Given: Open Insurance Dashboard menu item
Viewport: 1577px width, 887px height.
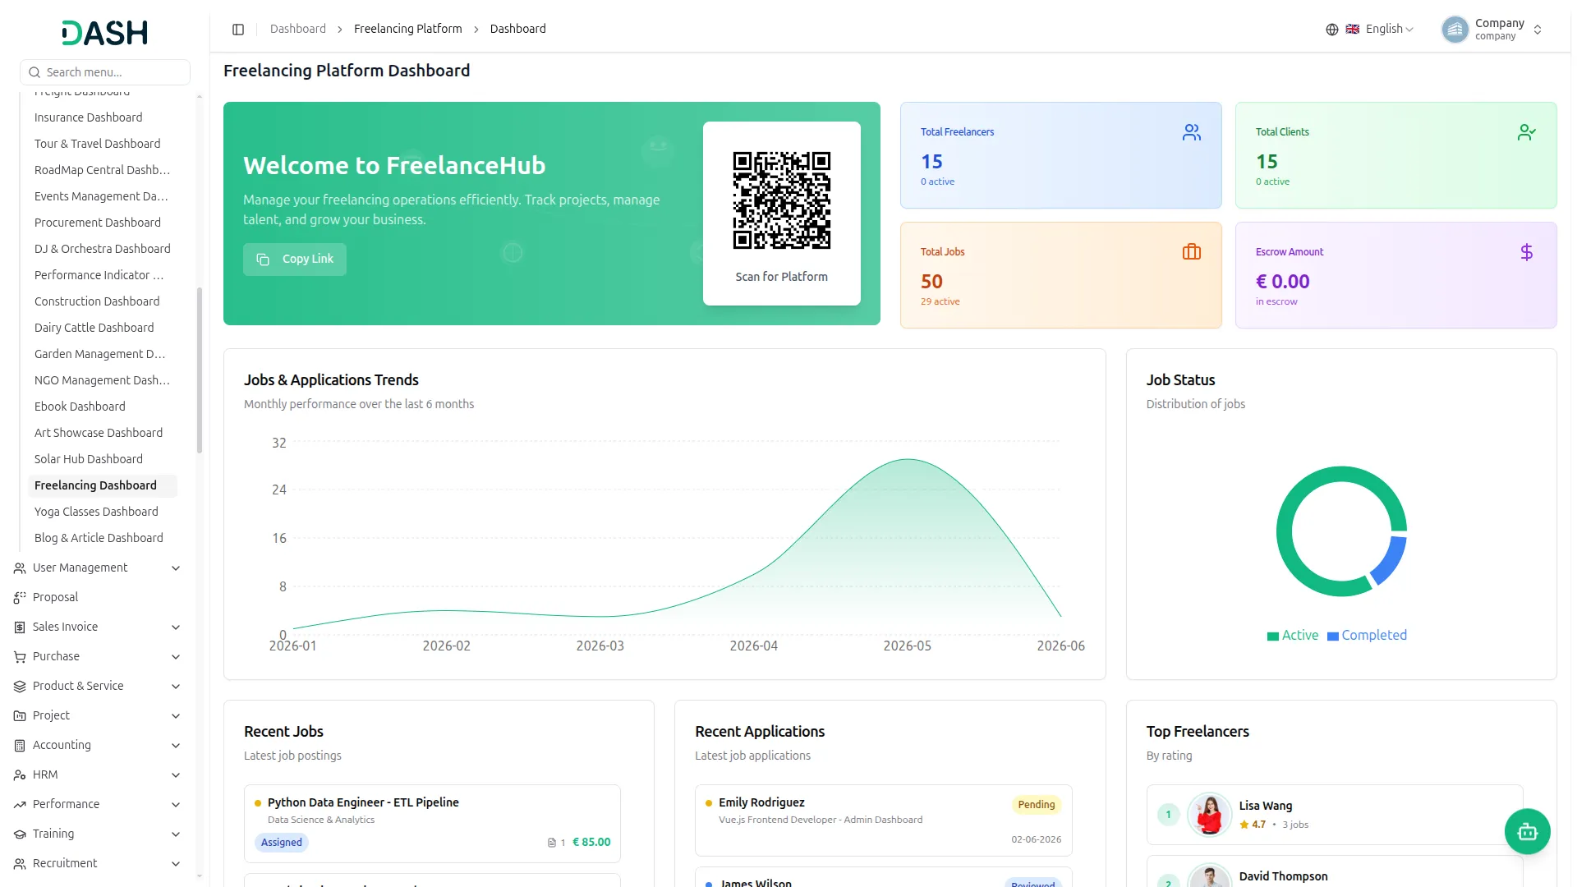Looking at the screenshot, I should [x=103, y=117].
